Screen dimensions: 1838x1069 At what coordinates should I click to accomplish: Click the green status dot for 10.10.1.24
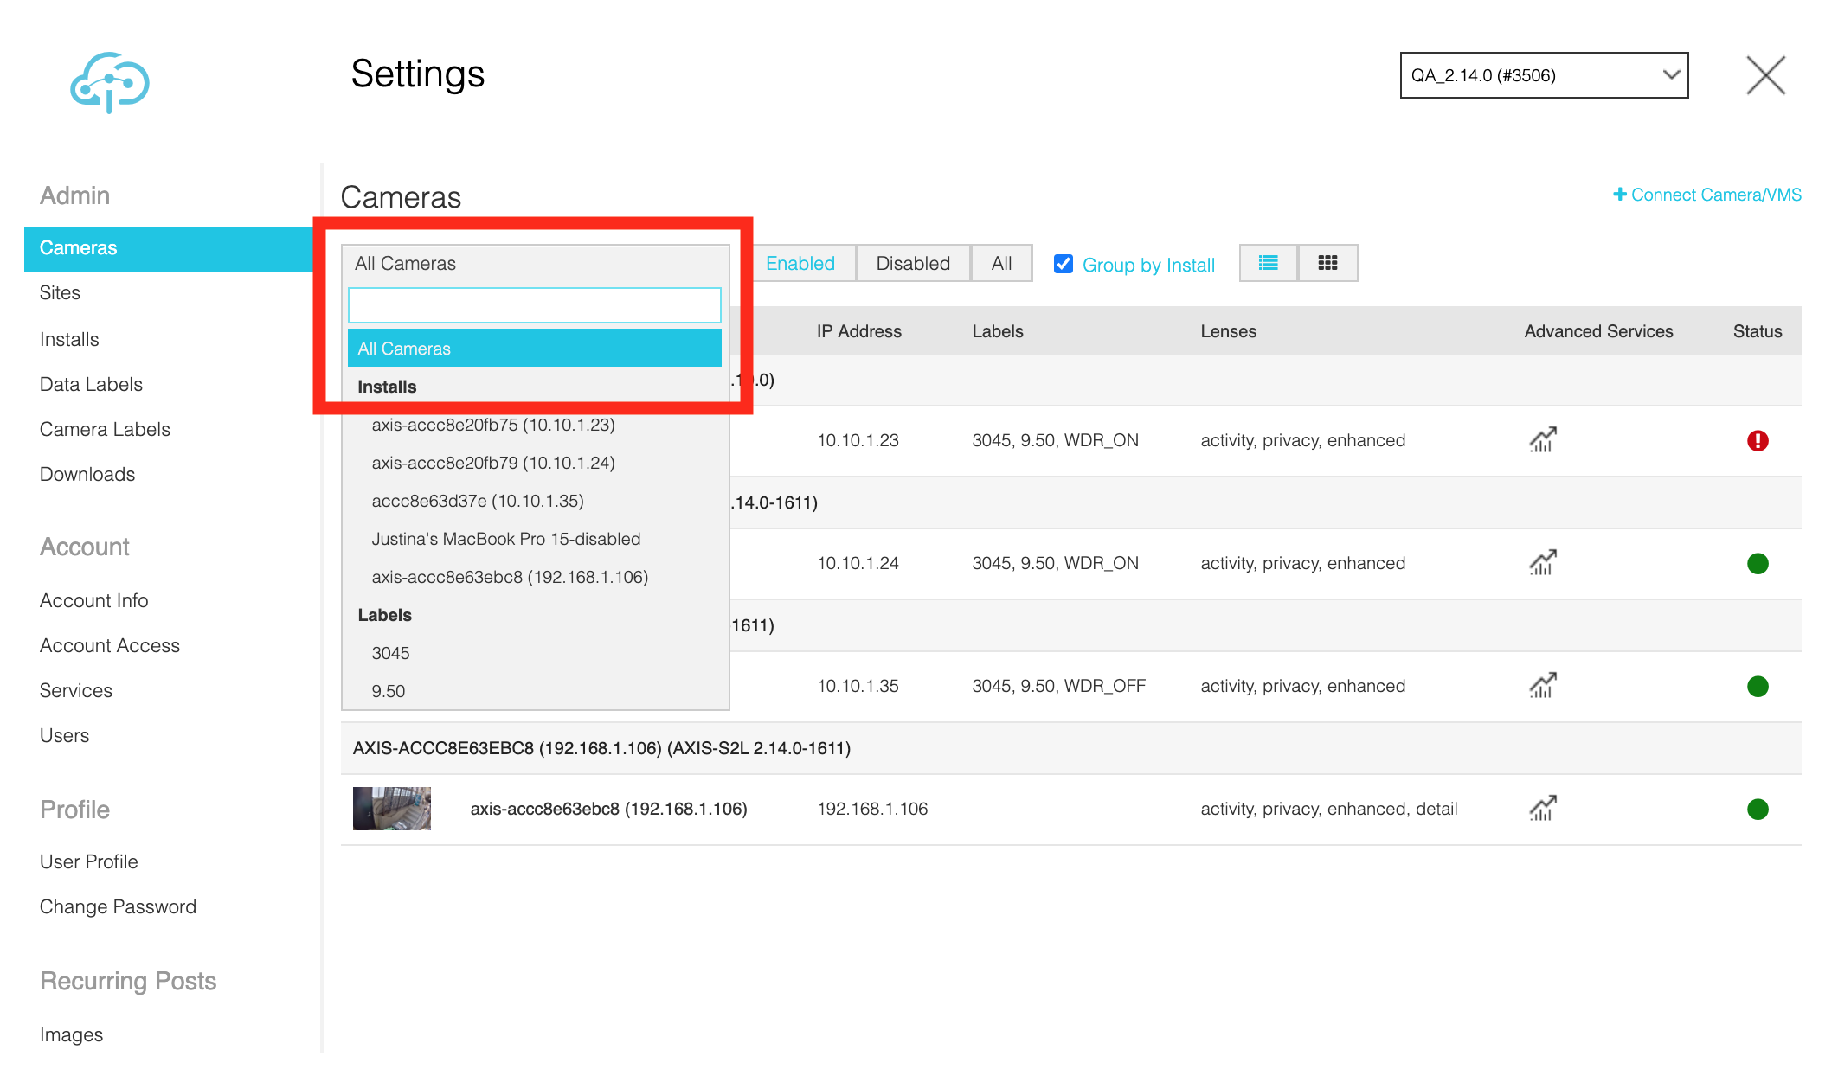click(1758, 564)
